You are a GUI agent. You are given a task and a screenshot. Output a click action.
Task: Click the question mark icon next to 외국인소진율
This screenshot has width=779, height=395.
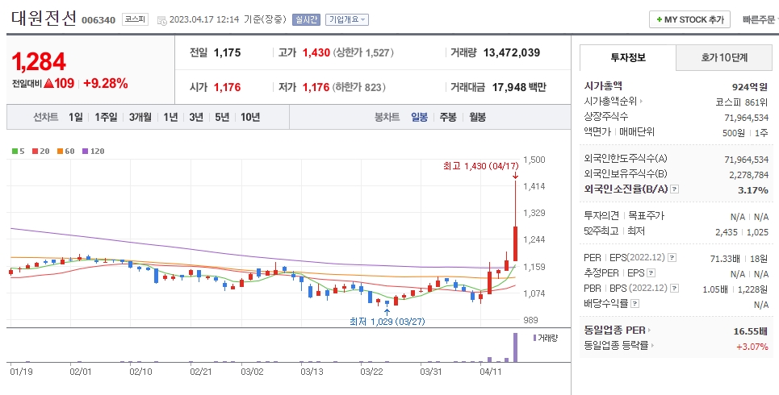point(675,189)
